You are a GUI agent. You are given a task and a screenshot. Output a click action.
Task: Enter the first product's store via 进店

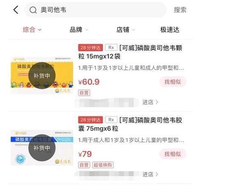pos(150,102)
